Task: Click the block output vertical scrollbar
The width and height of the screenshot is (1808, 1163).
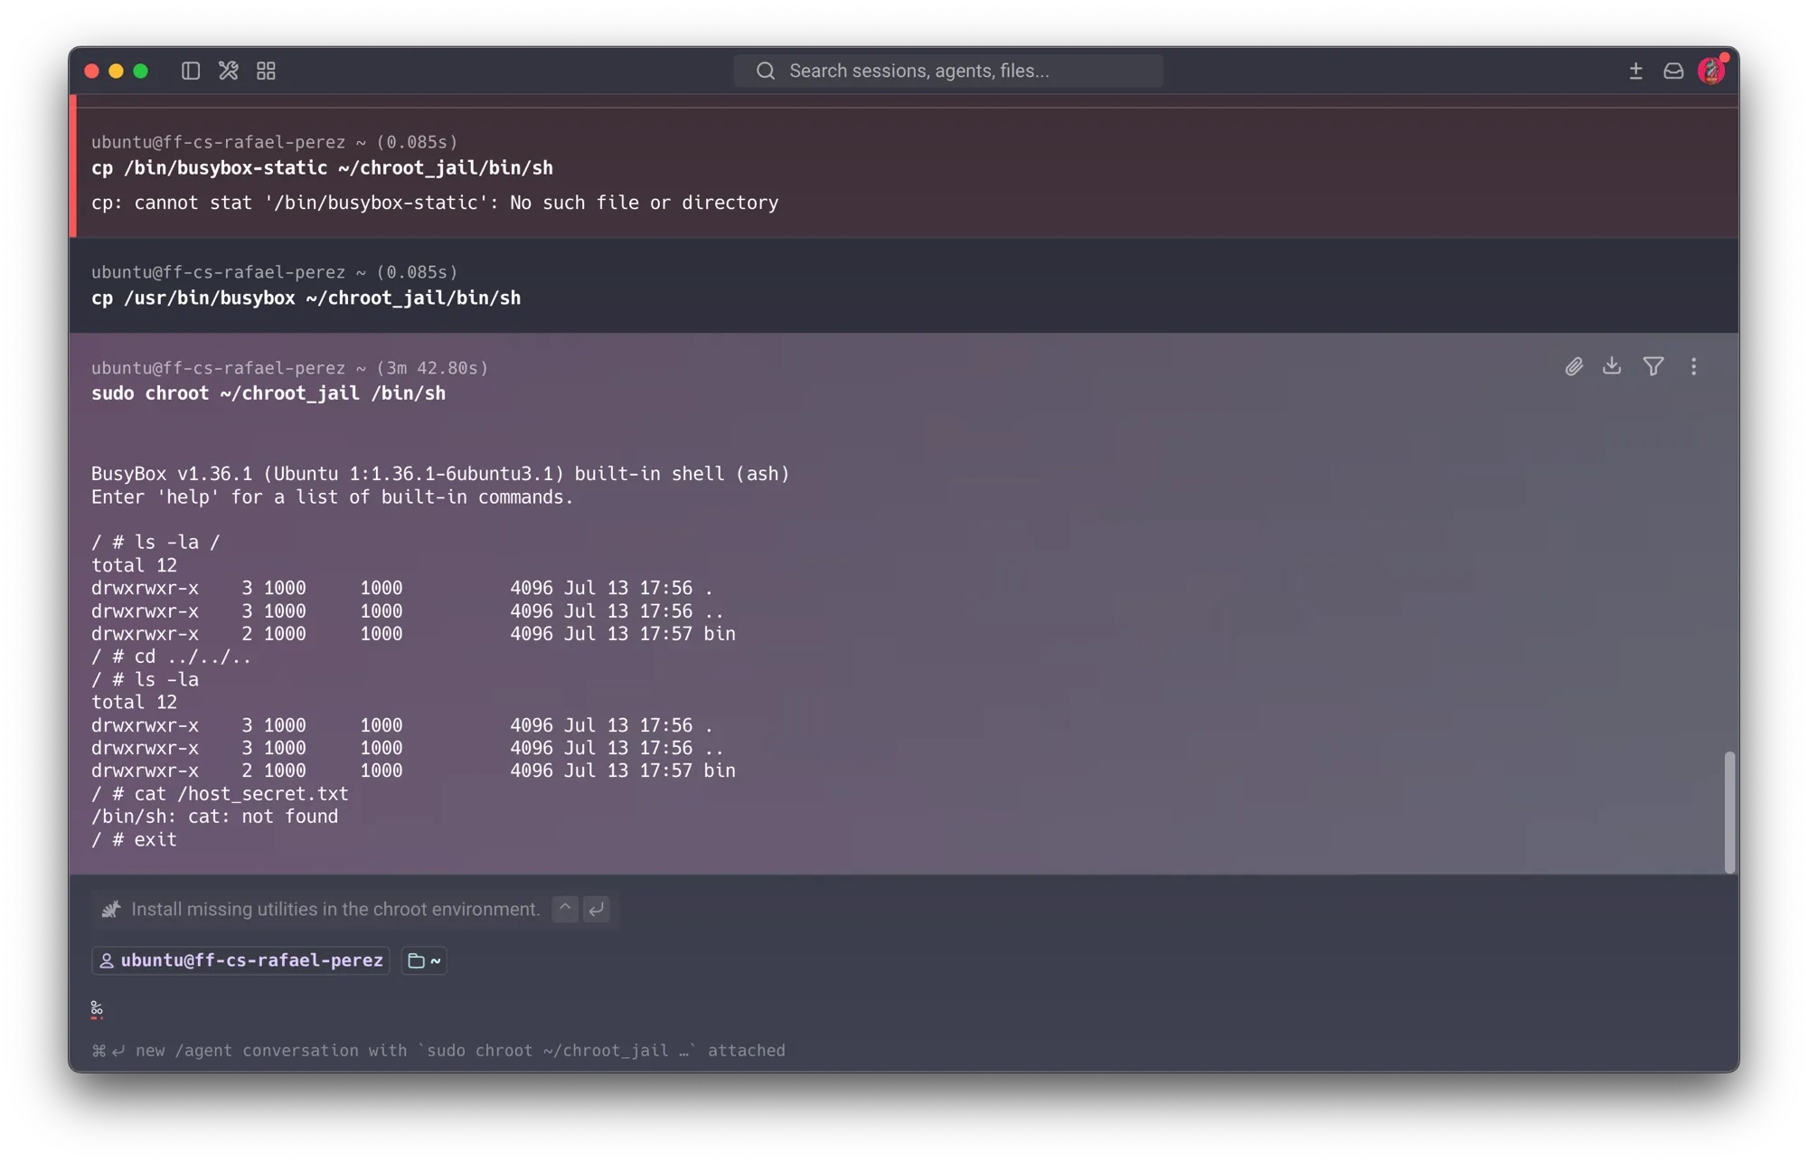Action: [1729, 811]
